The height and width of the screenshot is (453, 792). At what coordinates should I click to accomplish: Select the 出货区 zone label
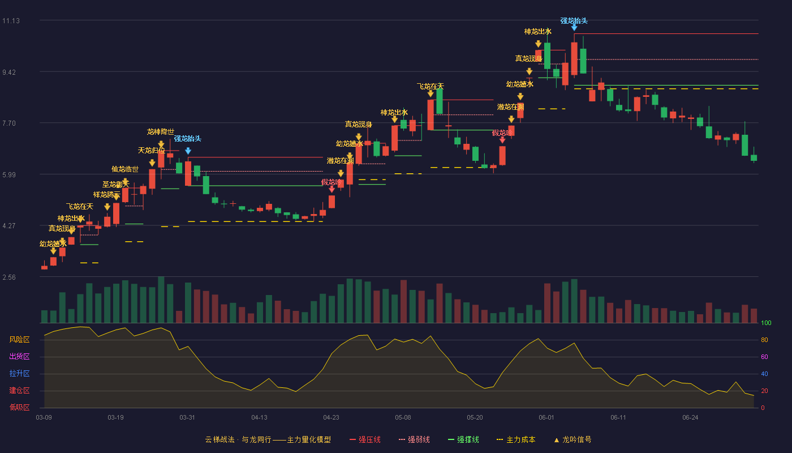tap(19, 357)
